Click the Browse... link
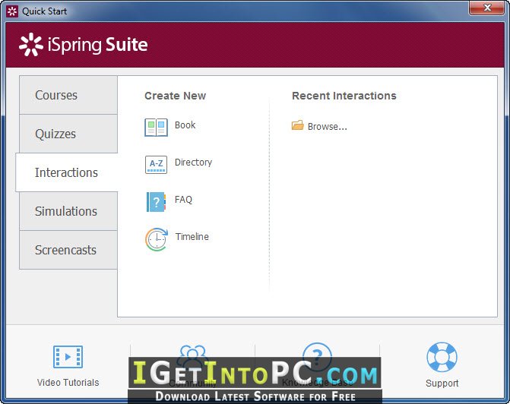The image size is (510, 404). [x=328, y=126]
